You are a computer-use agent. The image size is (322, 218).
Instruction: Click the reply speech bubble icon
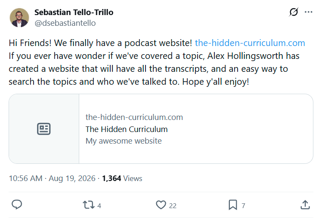tap(17, 205)
